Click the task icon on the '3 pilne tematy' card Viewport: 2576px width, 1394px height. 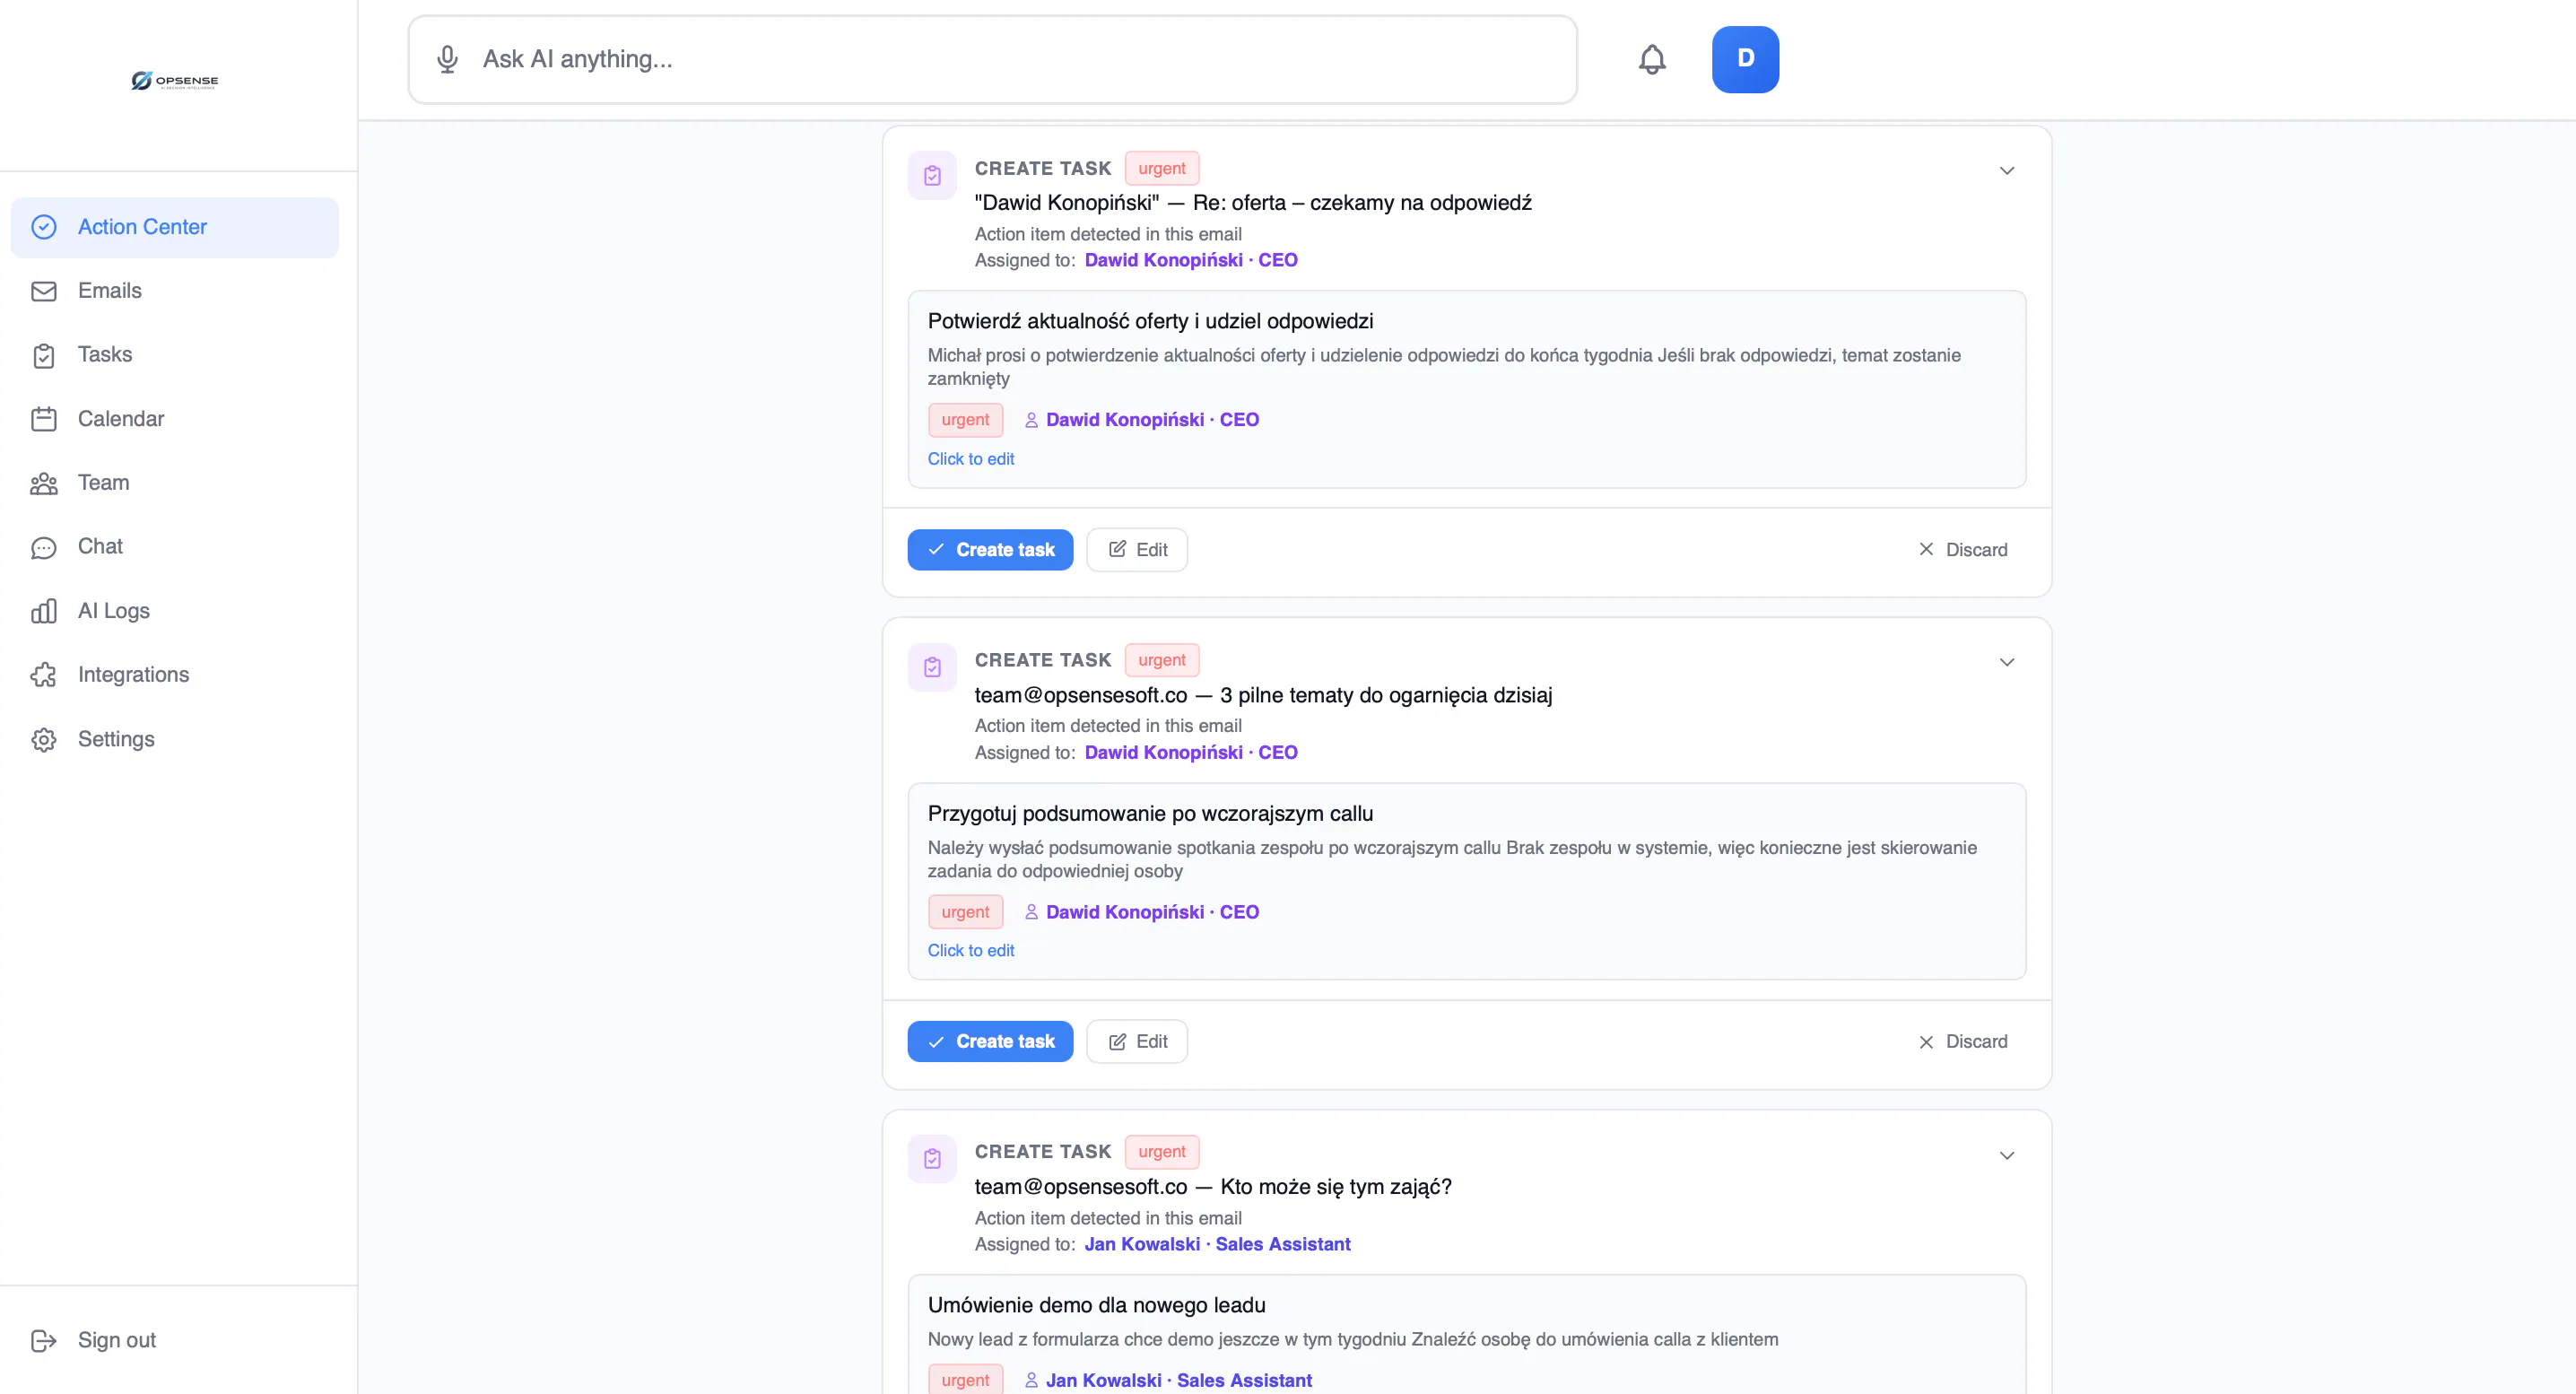tap(932, 667)
